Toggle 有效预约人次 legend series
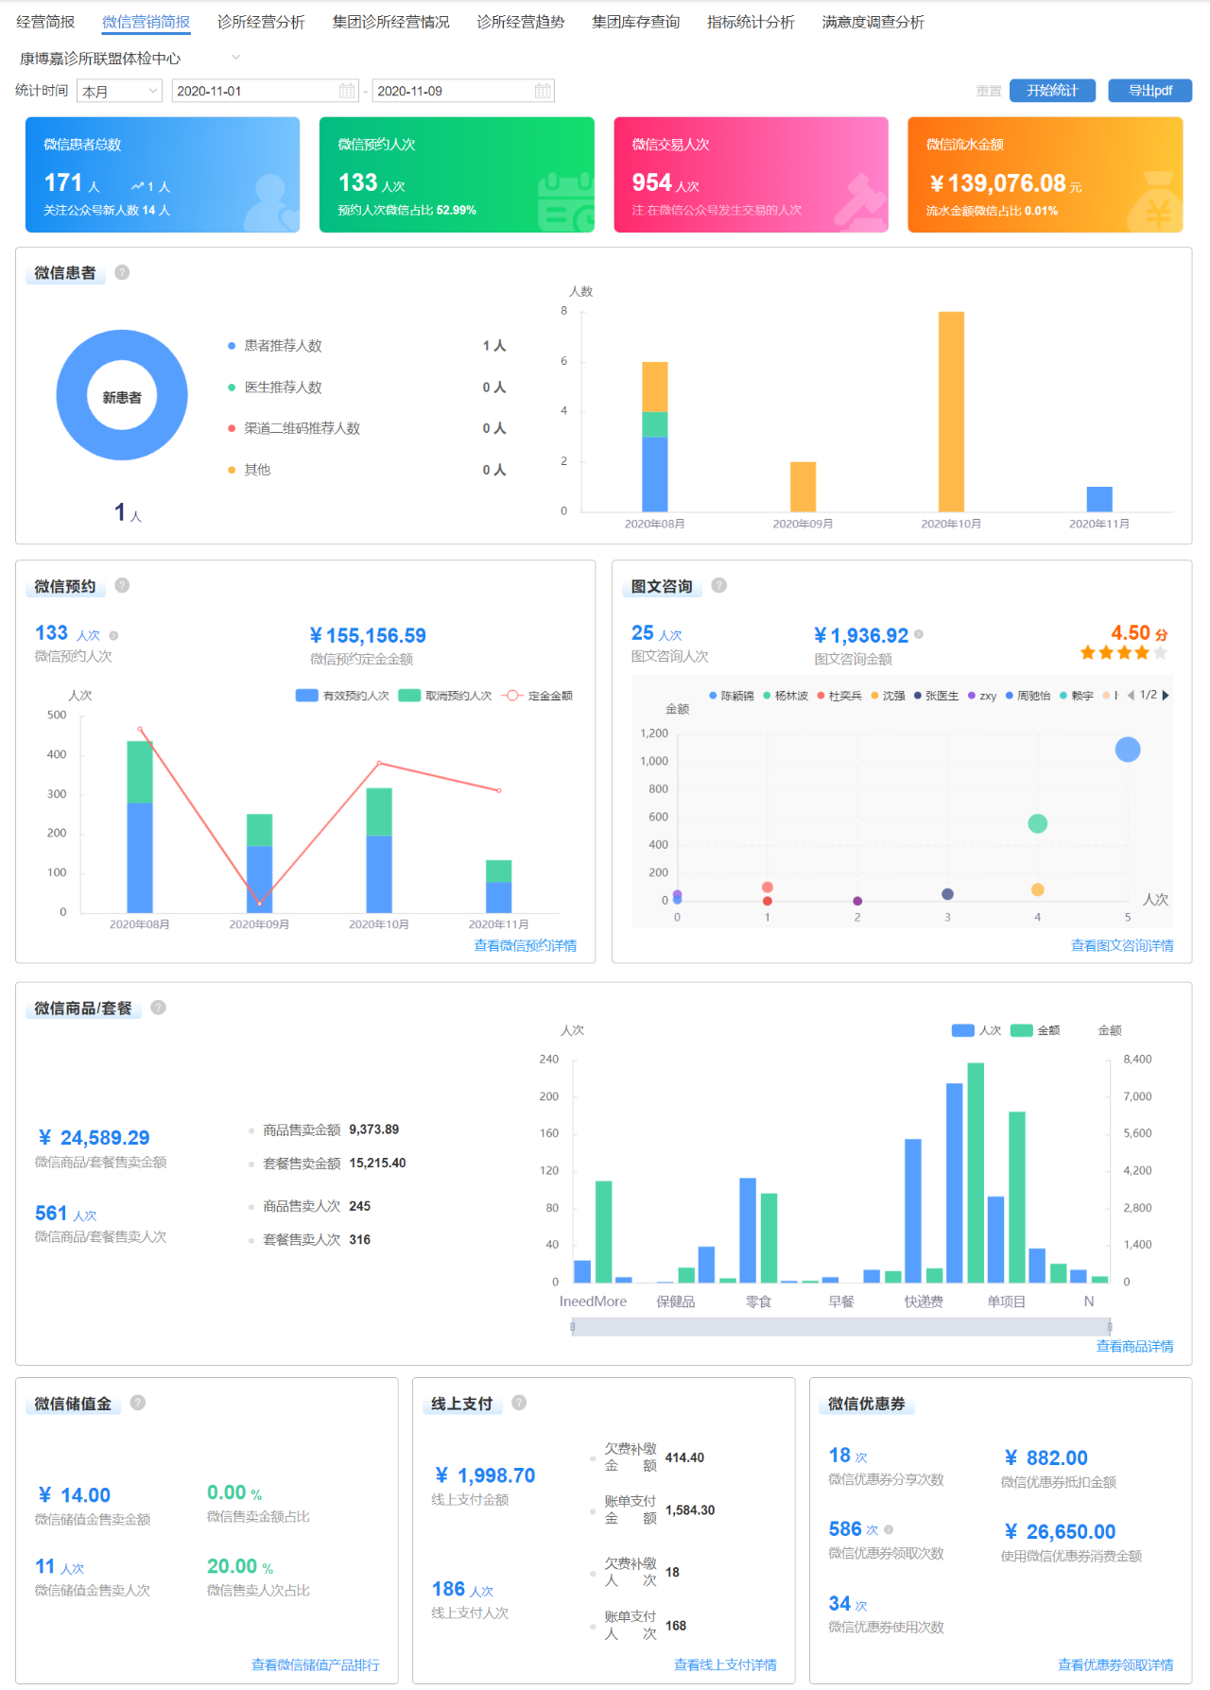The width and height of the screenshot is (1210, 1690). (x=341, y=696)
